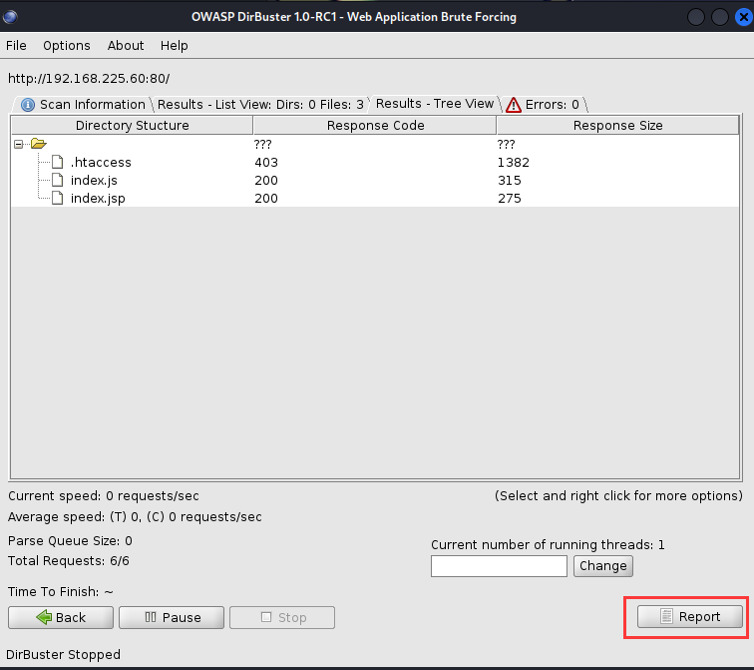Click the 'Time To Finish: ~' label
Screen dimensions: 754x670
[61, 591]
